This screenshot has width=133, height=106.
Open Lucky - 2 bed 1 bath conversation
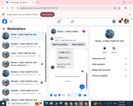tap(22, 55)
